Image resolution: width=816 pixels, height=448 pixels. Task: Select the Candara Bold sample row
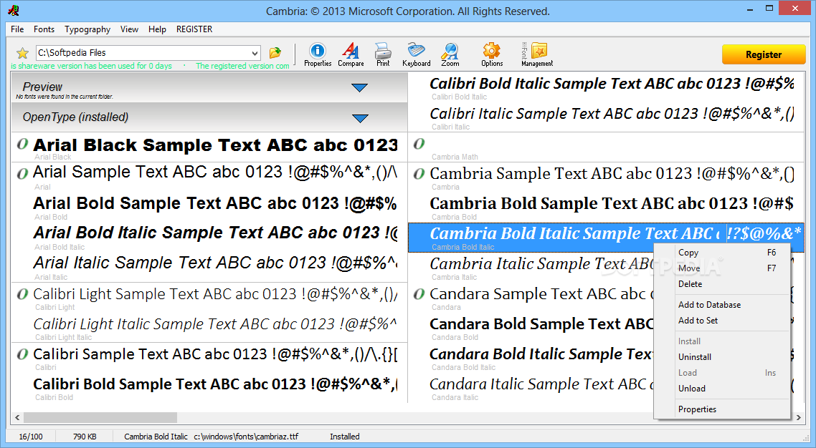531,328
